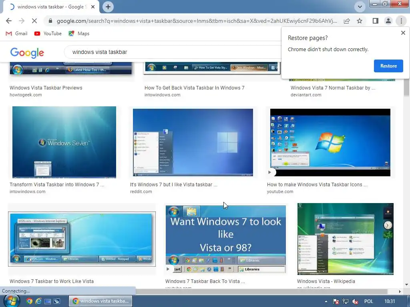
Task: Open the Windows Seven thumbnail image
Action: [64, 142]
